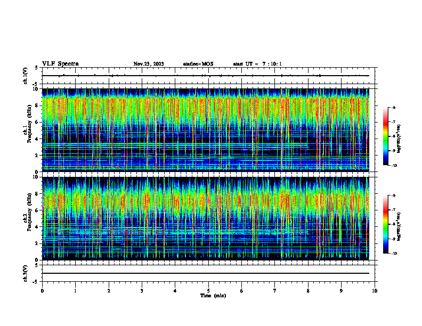This screenshot has height=326, width=422.
Task: Click the "1" tick on the time axis
Action: click(x=75, y=291)
